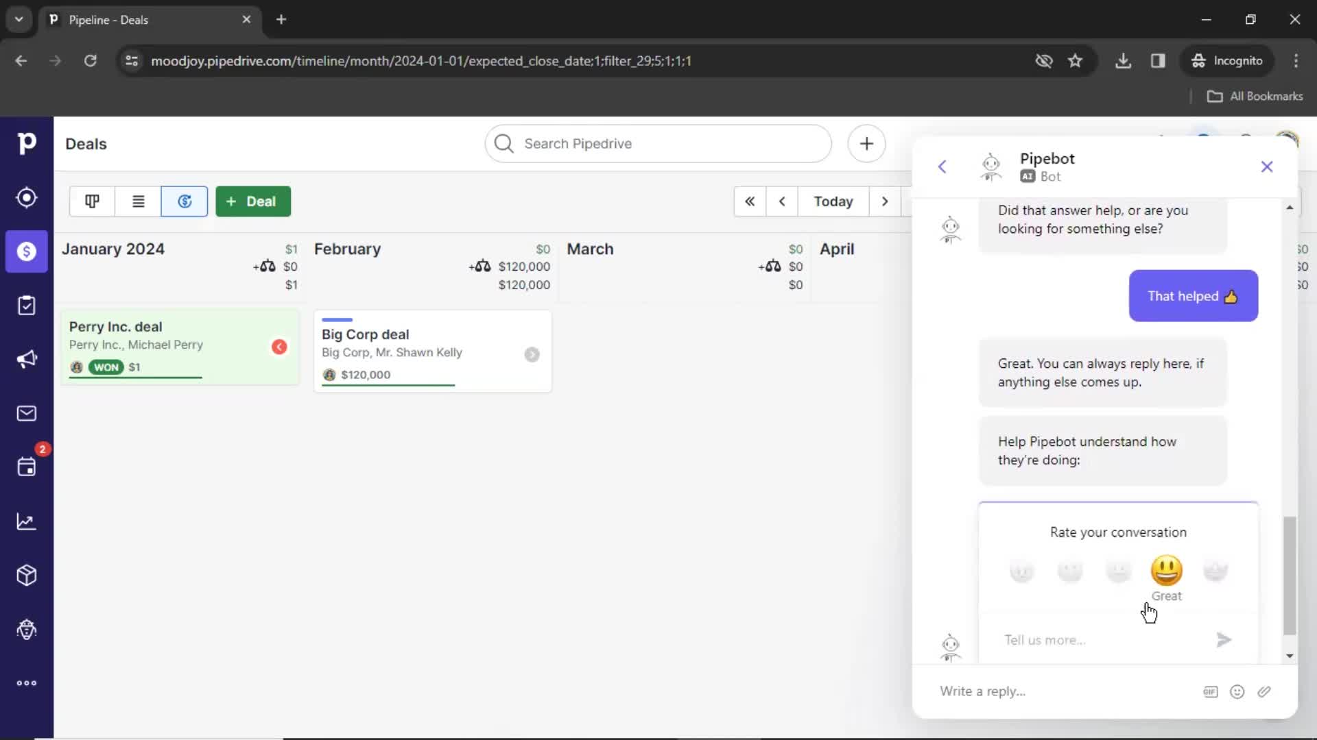The width and height of the screenshot is (1317, 740).
Task: Click red arrow on Perry Inc. deal
Action: 279,347
